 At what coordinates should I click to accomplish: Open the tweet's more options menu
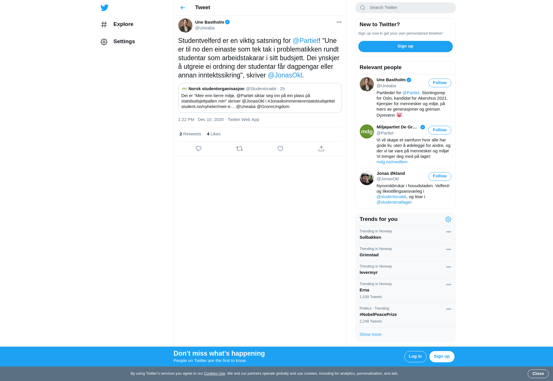[339, 22]
